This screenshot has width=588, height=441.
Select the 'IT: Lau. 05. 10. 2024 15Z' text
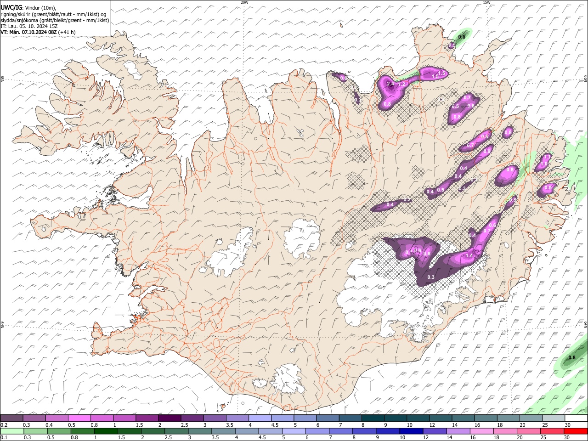(x=29, y=26)
